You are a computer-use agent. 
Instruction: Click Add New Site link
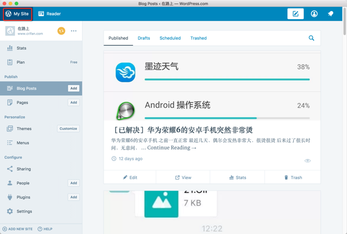pyautogui.click(x=17, y=229)
